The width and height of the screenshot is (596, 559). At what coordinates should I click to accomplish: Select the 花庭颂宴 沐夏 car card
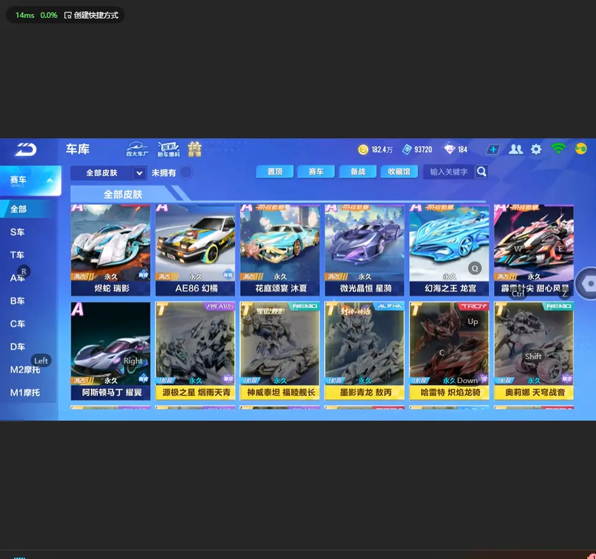point(280,250)
